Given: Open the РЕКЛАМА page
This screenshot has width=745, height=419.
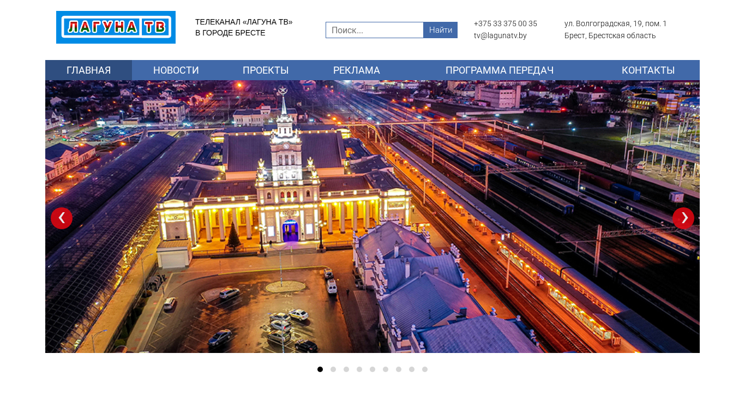Looking at the screenshot, I should tap(356, 70).
